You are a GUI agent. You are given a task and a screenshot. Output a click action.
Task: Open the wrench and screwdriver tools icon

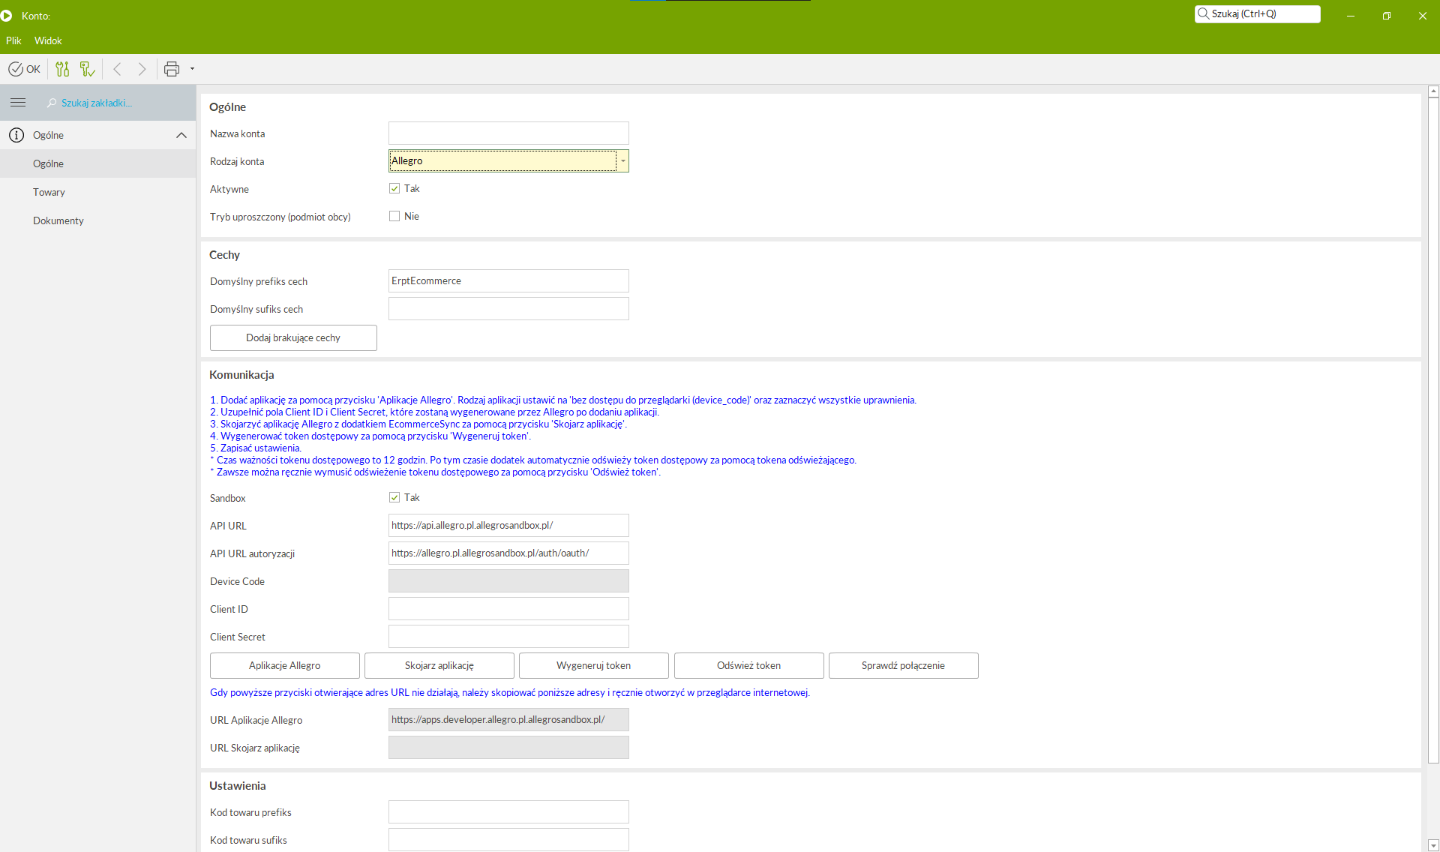(x=62, y=69)
